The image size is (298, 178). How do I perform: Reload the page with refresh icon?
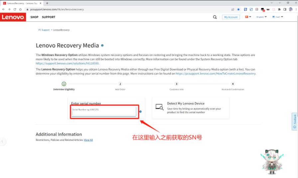[15, 9]
